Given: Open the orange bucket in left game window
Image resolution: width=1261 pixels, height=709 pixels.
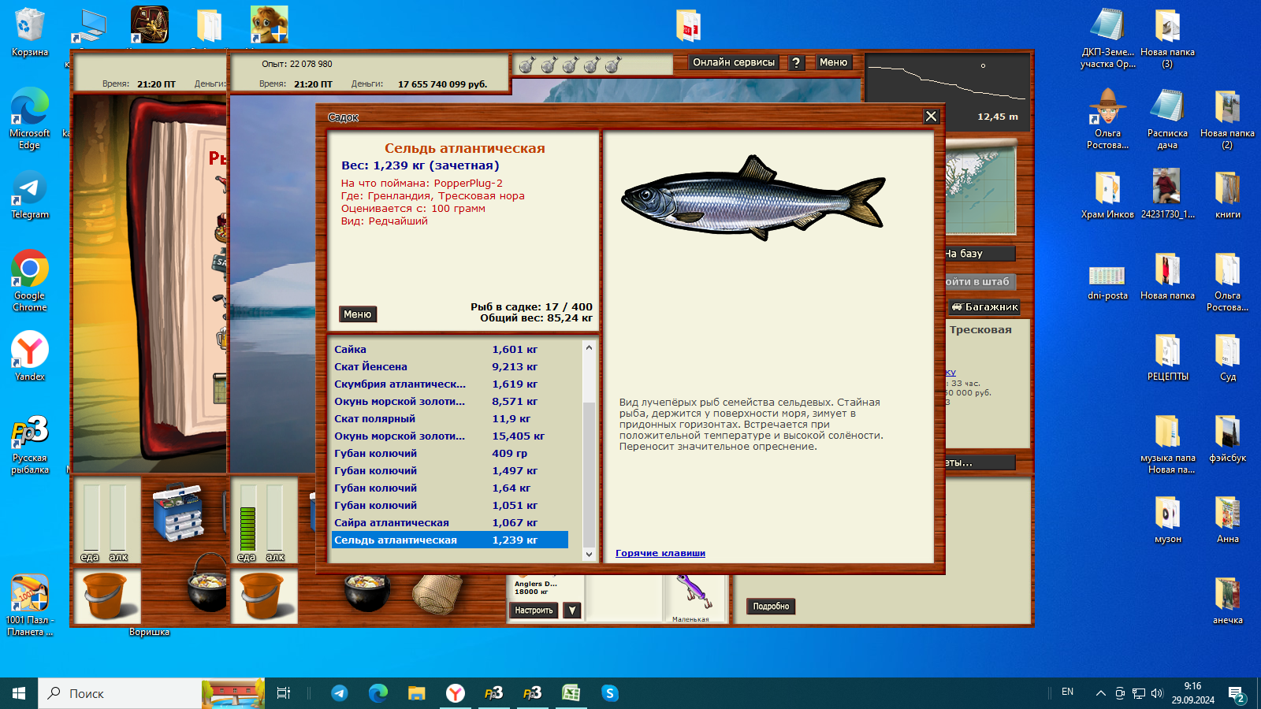Looking at the screenshot, I should pyautogui.click(x=106, y=596).
